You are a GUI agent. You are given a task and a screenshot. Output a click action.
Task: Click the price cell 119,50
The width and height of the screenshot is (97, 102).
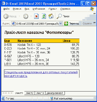click(75, 60)
